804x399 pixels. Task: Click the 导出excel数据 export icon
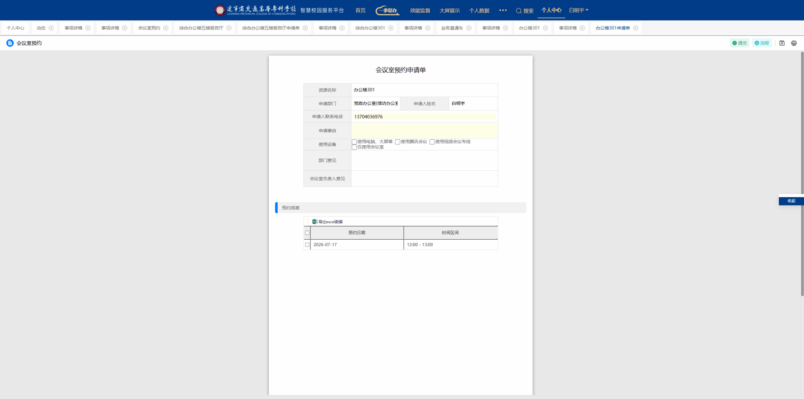(x=314, y=221)
